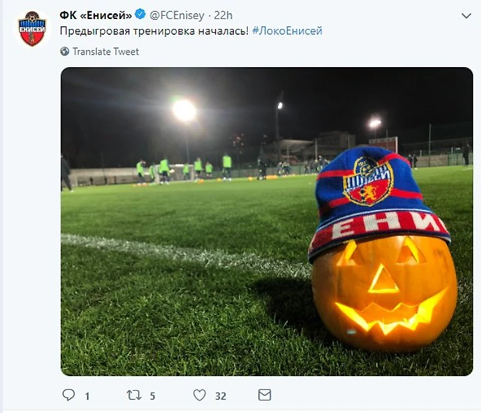Retweet using the arrows icon
481x413 pixels.
coord(134,395)
